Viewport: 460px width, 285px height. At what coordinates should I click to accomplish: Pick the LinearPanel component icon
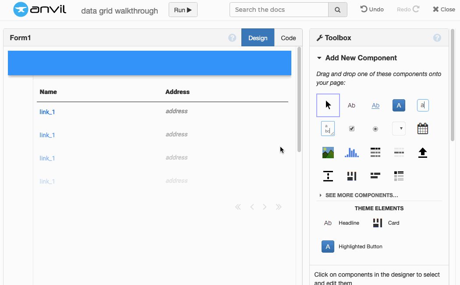(x=399, y=176)
